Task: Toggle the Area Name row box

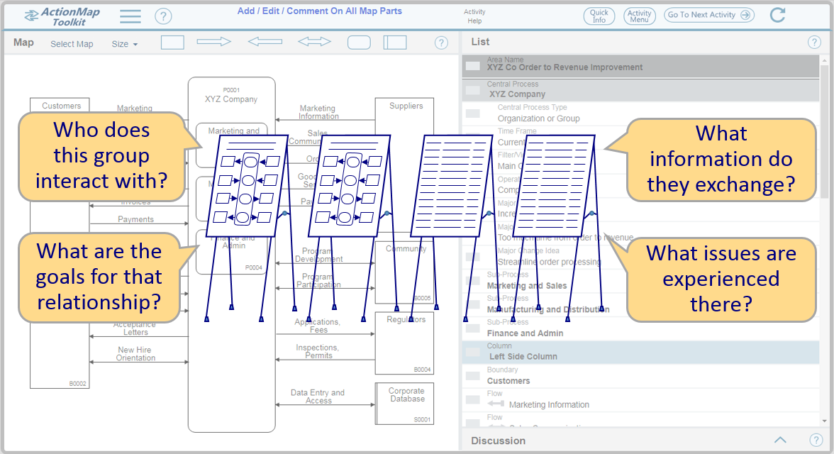Action: coord(472,67)
